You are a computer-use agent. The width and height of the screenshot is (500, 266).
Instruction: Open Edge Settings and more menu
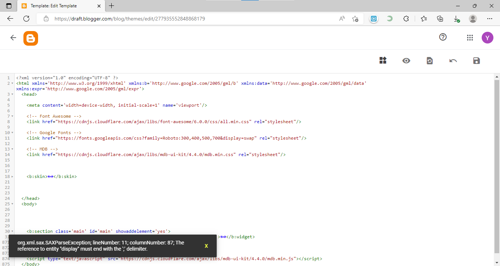(490, 19)
